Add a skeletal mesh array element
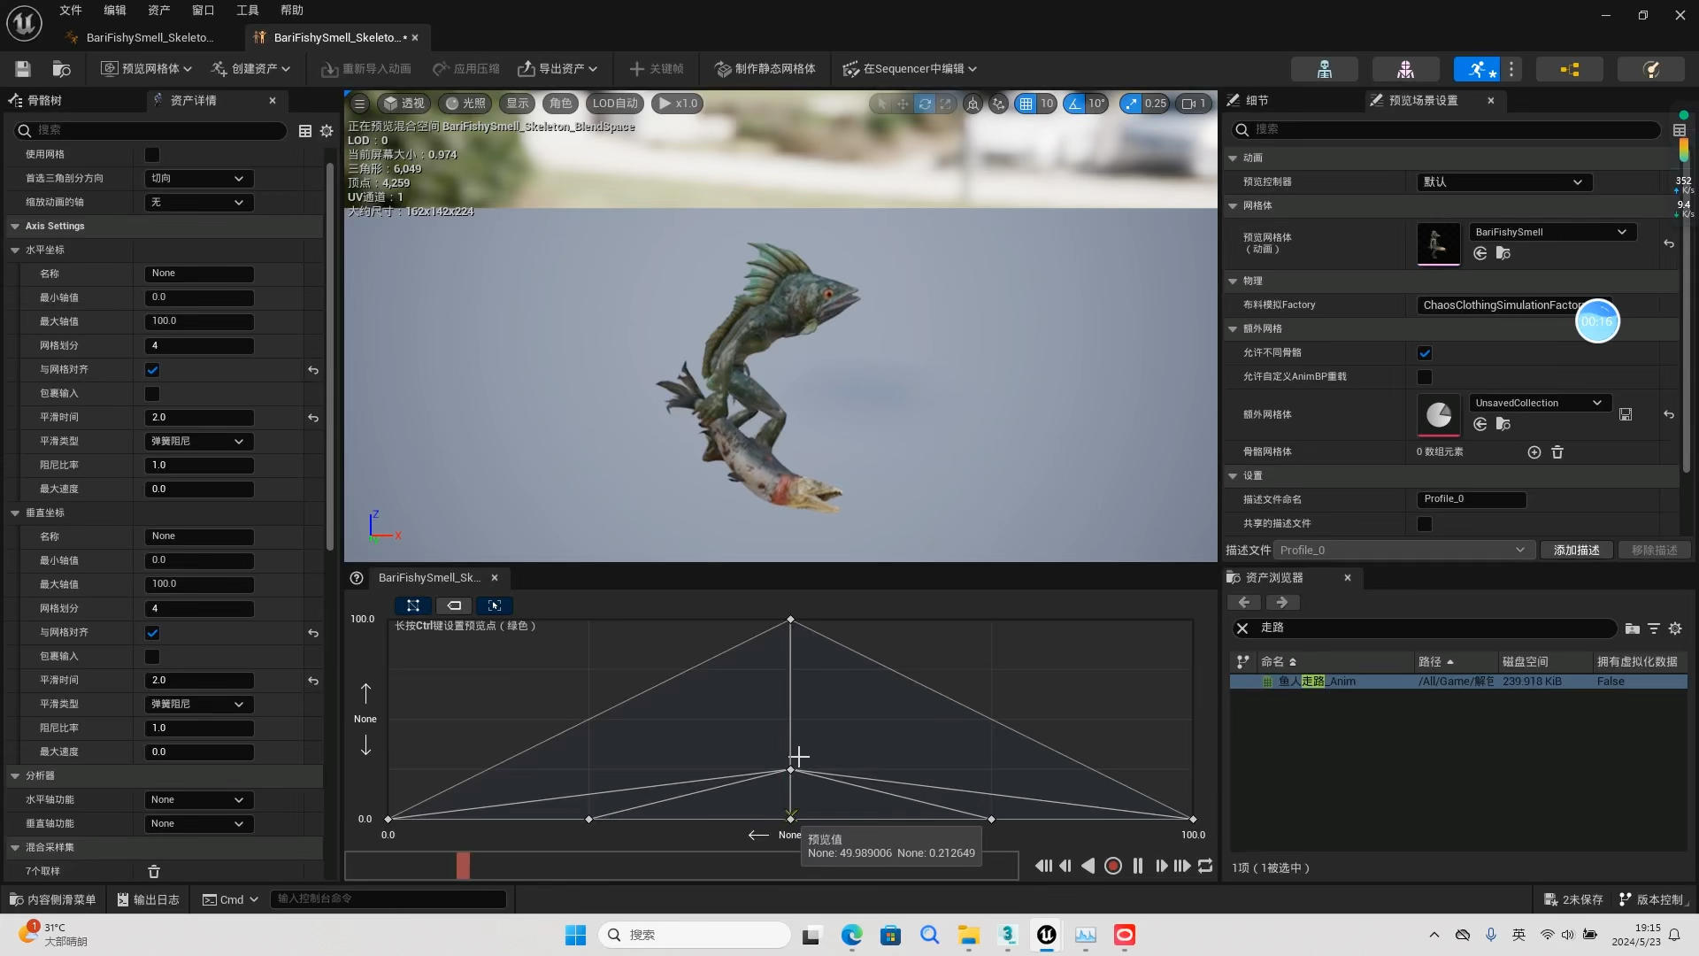The width and height of the screenshot is (1699, 956). [x=1534, y=452]
